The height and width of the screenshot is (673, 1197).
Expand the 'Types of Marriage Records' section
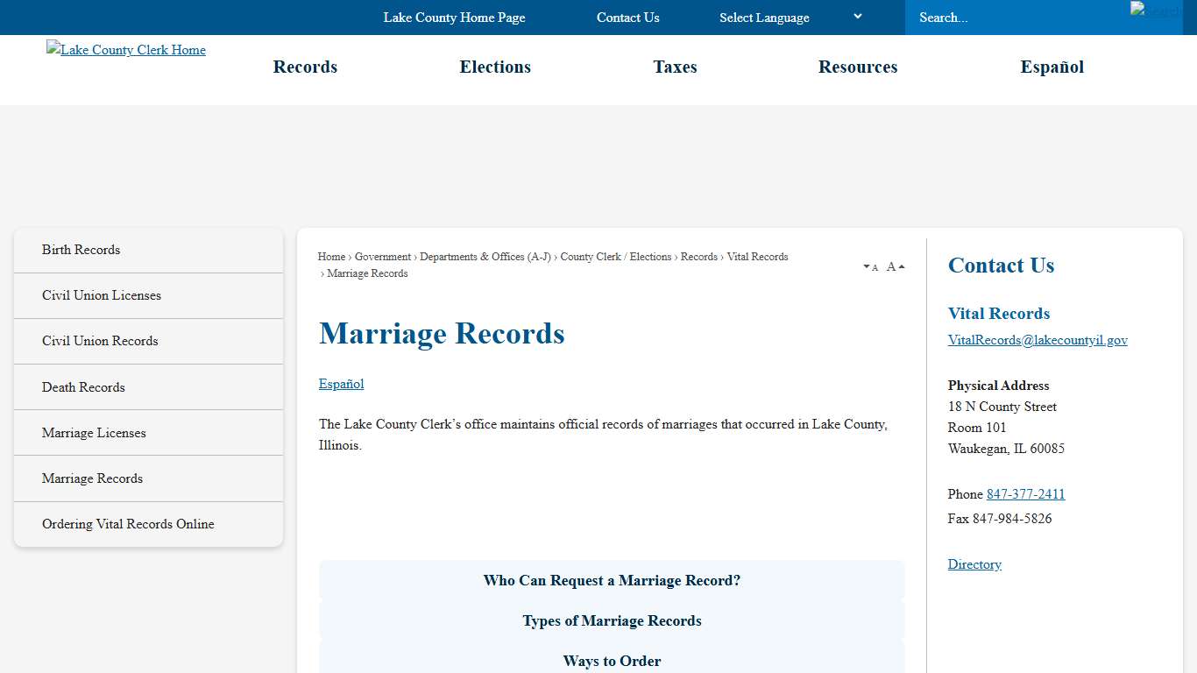(x=612, y=620)
